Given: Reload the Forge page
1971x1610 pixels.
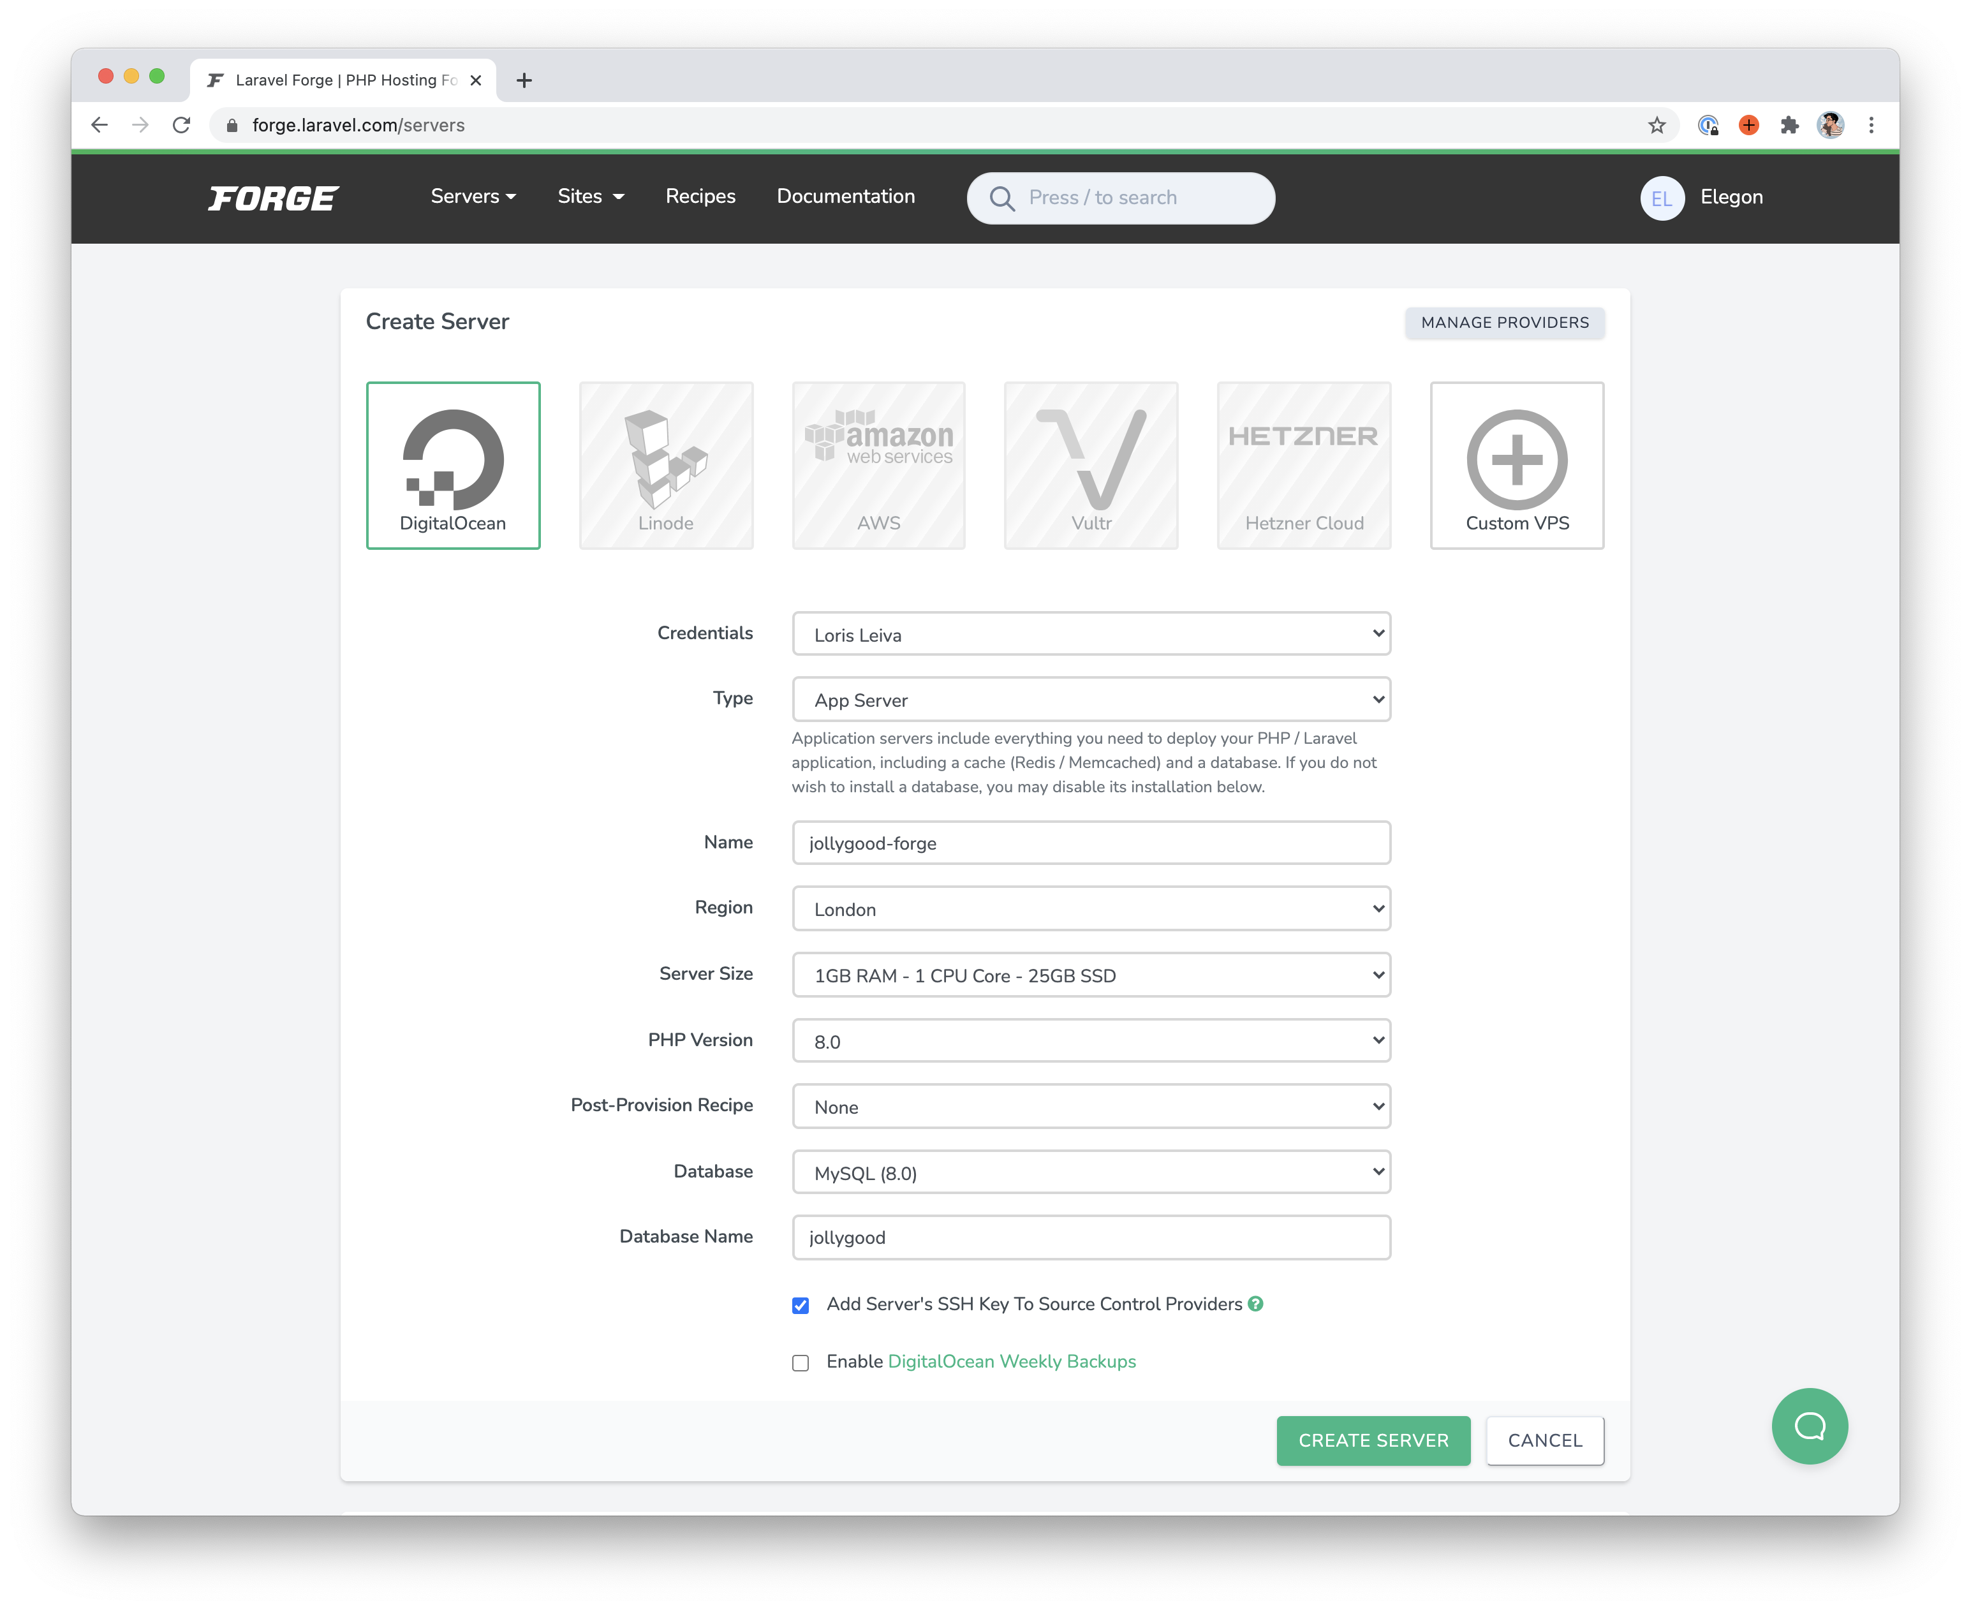Looking at the screenshot, I should coord(182,125).
